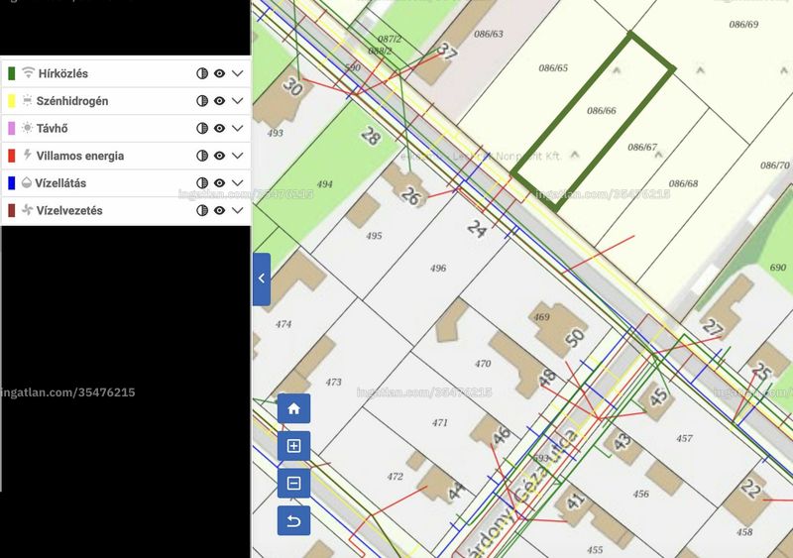Click the Hírközlés wifi icon
This screenshot has height=558, width=793.
coord(29,72)
